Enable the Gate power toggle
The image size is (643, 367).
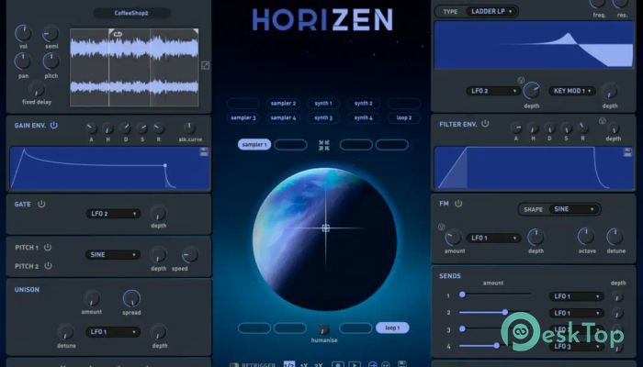tap(42, 204)
